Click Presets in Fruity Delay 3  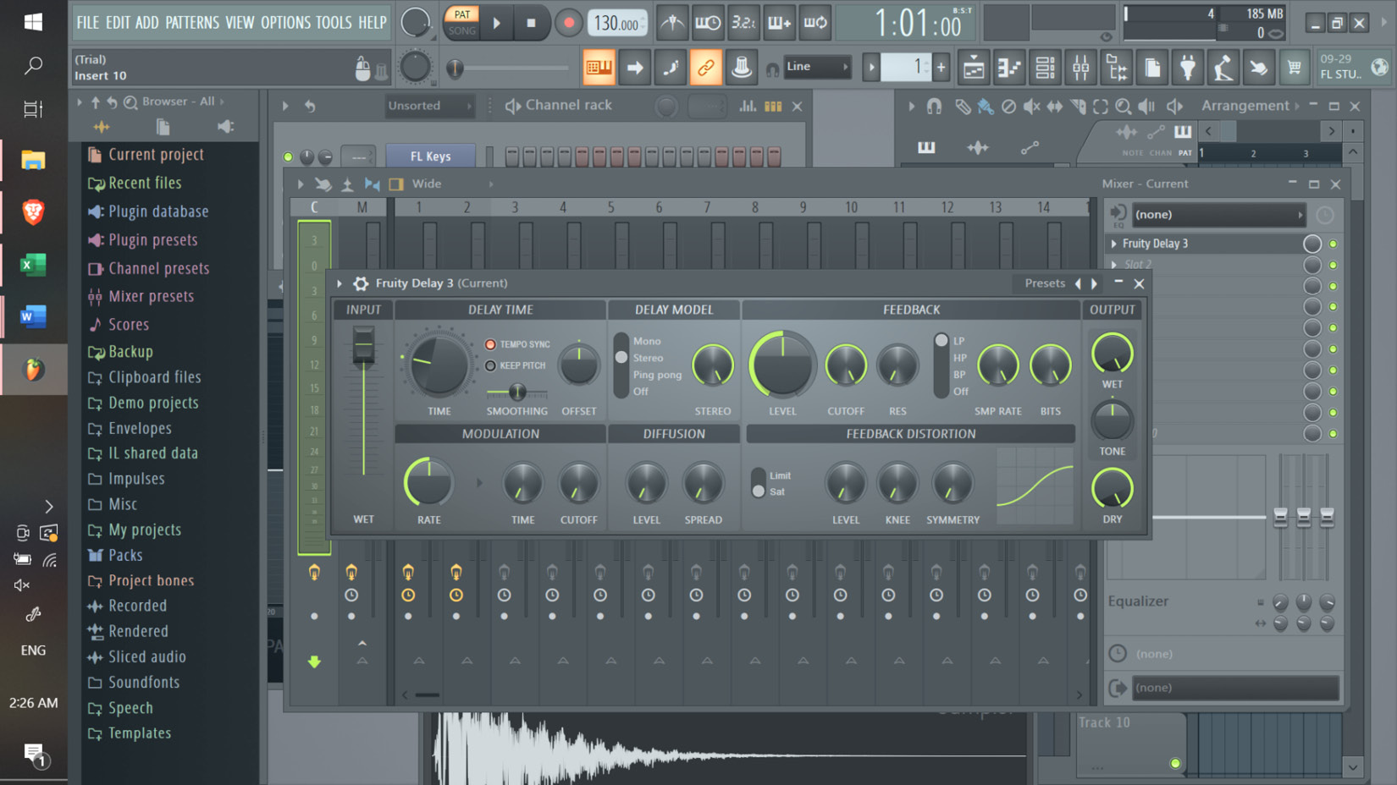(x=1045, y=283)
